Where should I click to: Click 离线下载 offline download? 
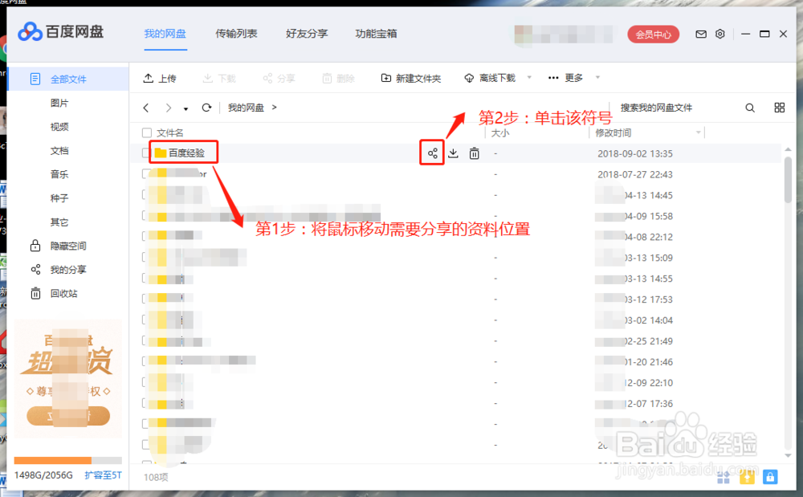(490, 78)
